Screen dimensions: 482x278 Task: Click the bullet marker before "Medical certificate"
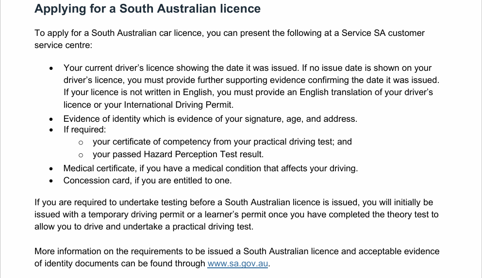[x=51, y=169]
